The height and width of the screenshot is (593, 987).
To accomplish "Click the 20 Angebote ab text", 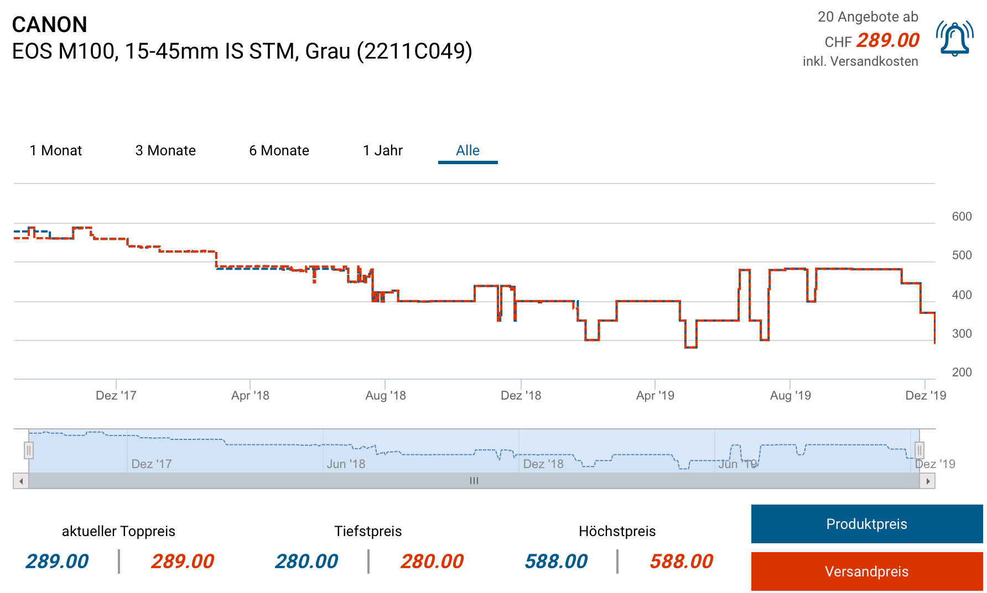I will (x=867, y=17).
